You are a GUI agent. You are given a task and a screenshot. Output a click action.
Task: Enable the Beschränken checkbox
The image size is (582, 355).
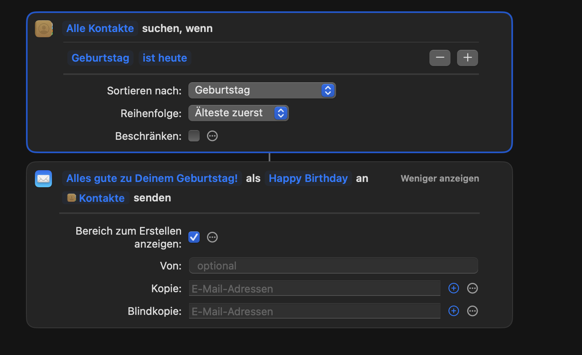[194, 136]
